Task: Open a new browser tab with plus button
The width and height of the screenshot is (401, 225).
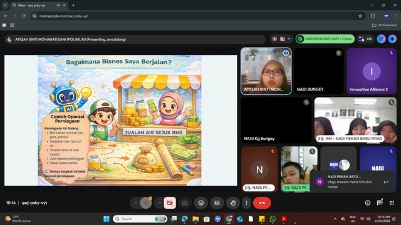Action: (x=73, y=5)
